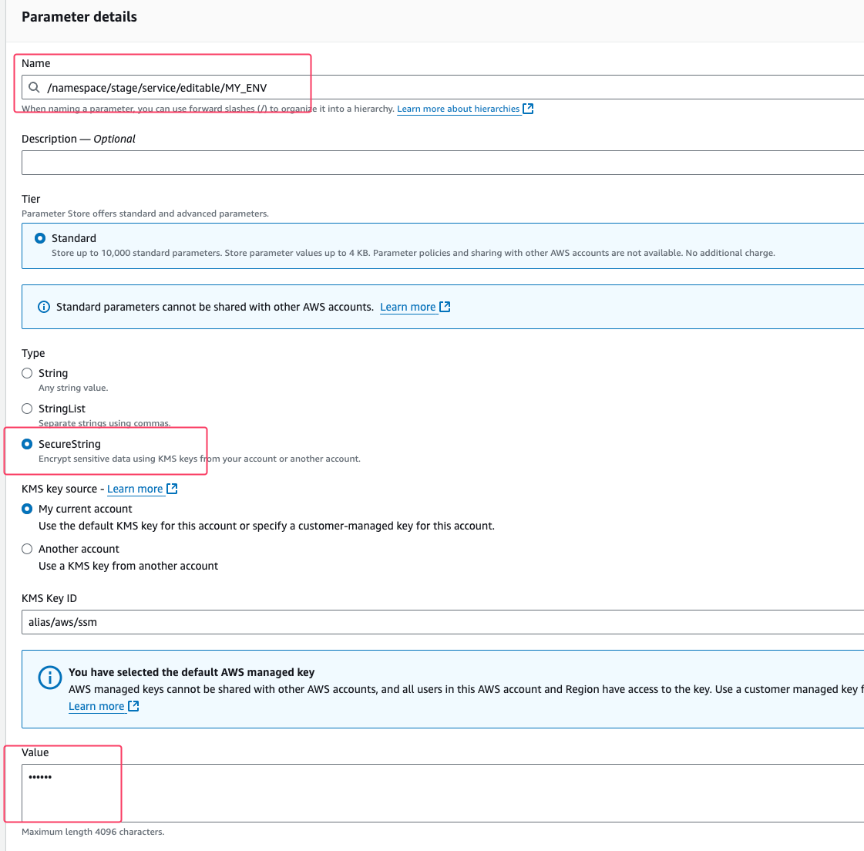Image resolution: width=864 pixels, height=851 pixels.
Task: Open Learn more link for KMS key source
Action: click(x=135, y=489)
